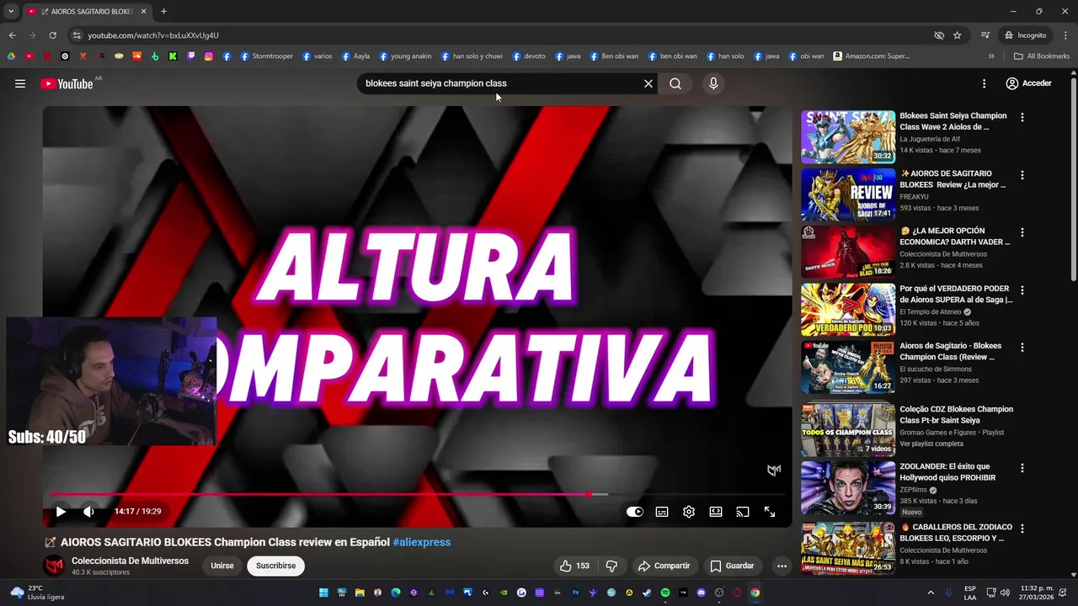Click third-party cookies blocked eye icon
The height and width of the screenshot is (606, 1078).
click(939, 35)
